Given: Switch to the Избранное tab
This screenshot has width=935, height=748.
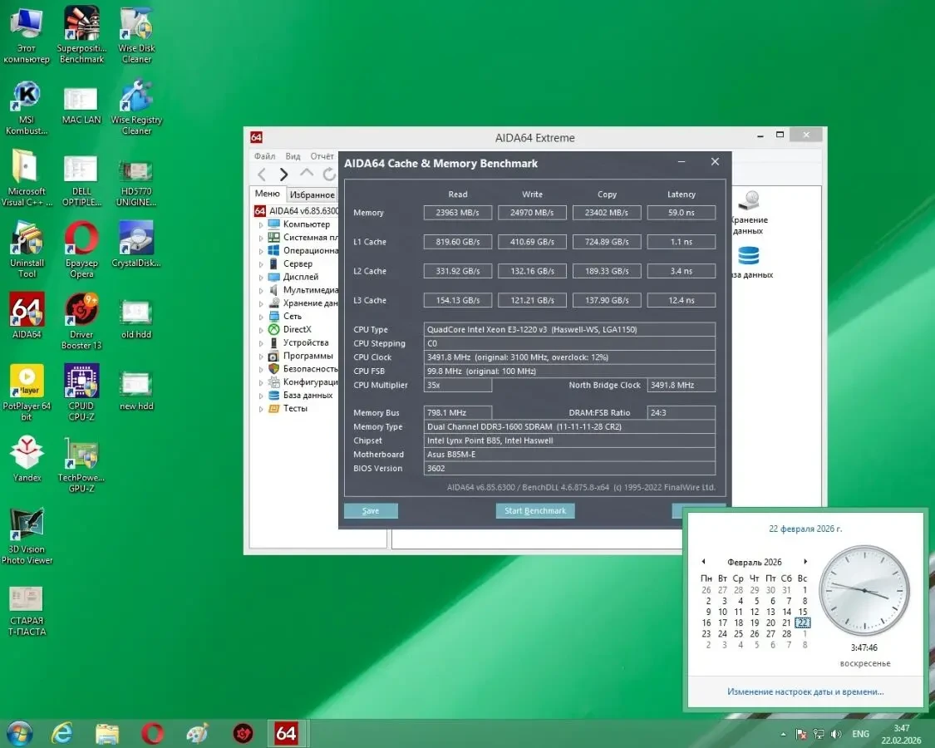Looking at the screenshot, I should point(312,194).
